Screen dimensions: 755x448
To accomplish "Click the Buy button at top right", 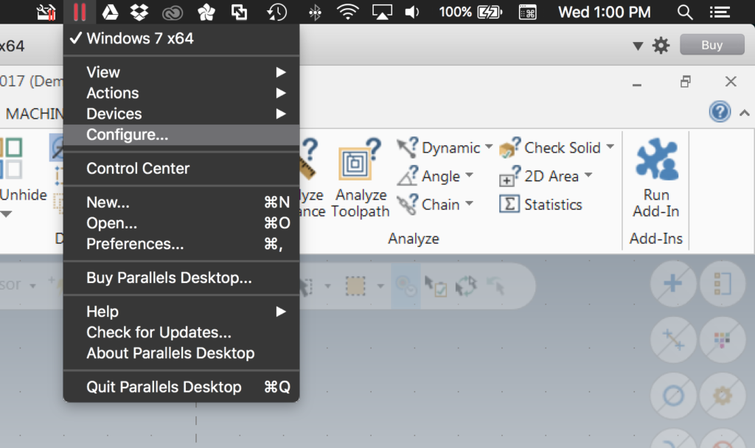I will tap(711, 44).
